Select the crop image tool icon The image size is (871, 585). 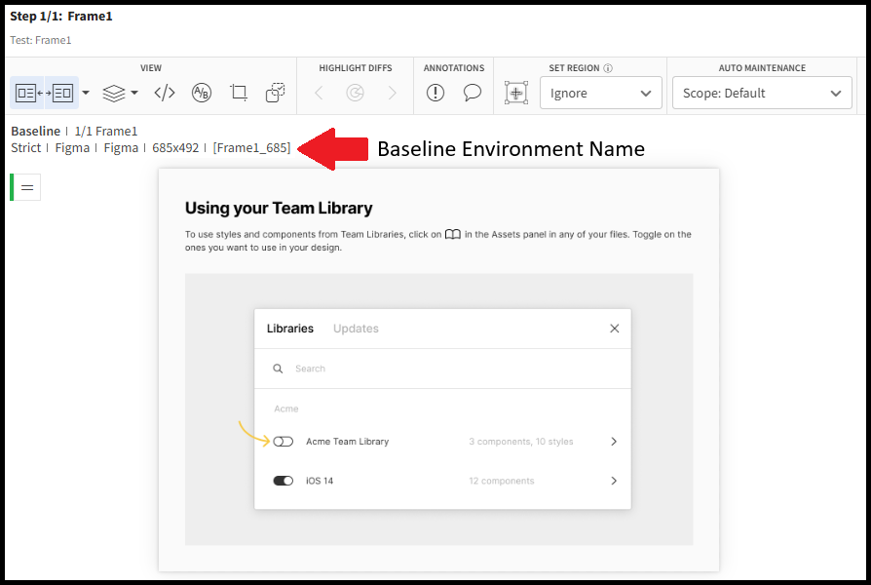tap(239, 93)
